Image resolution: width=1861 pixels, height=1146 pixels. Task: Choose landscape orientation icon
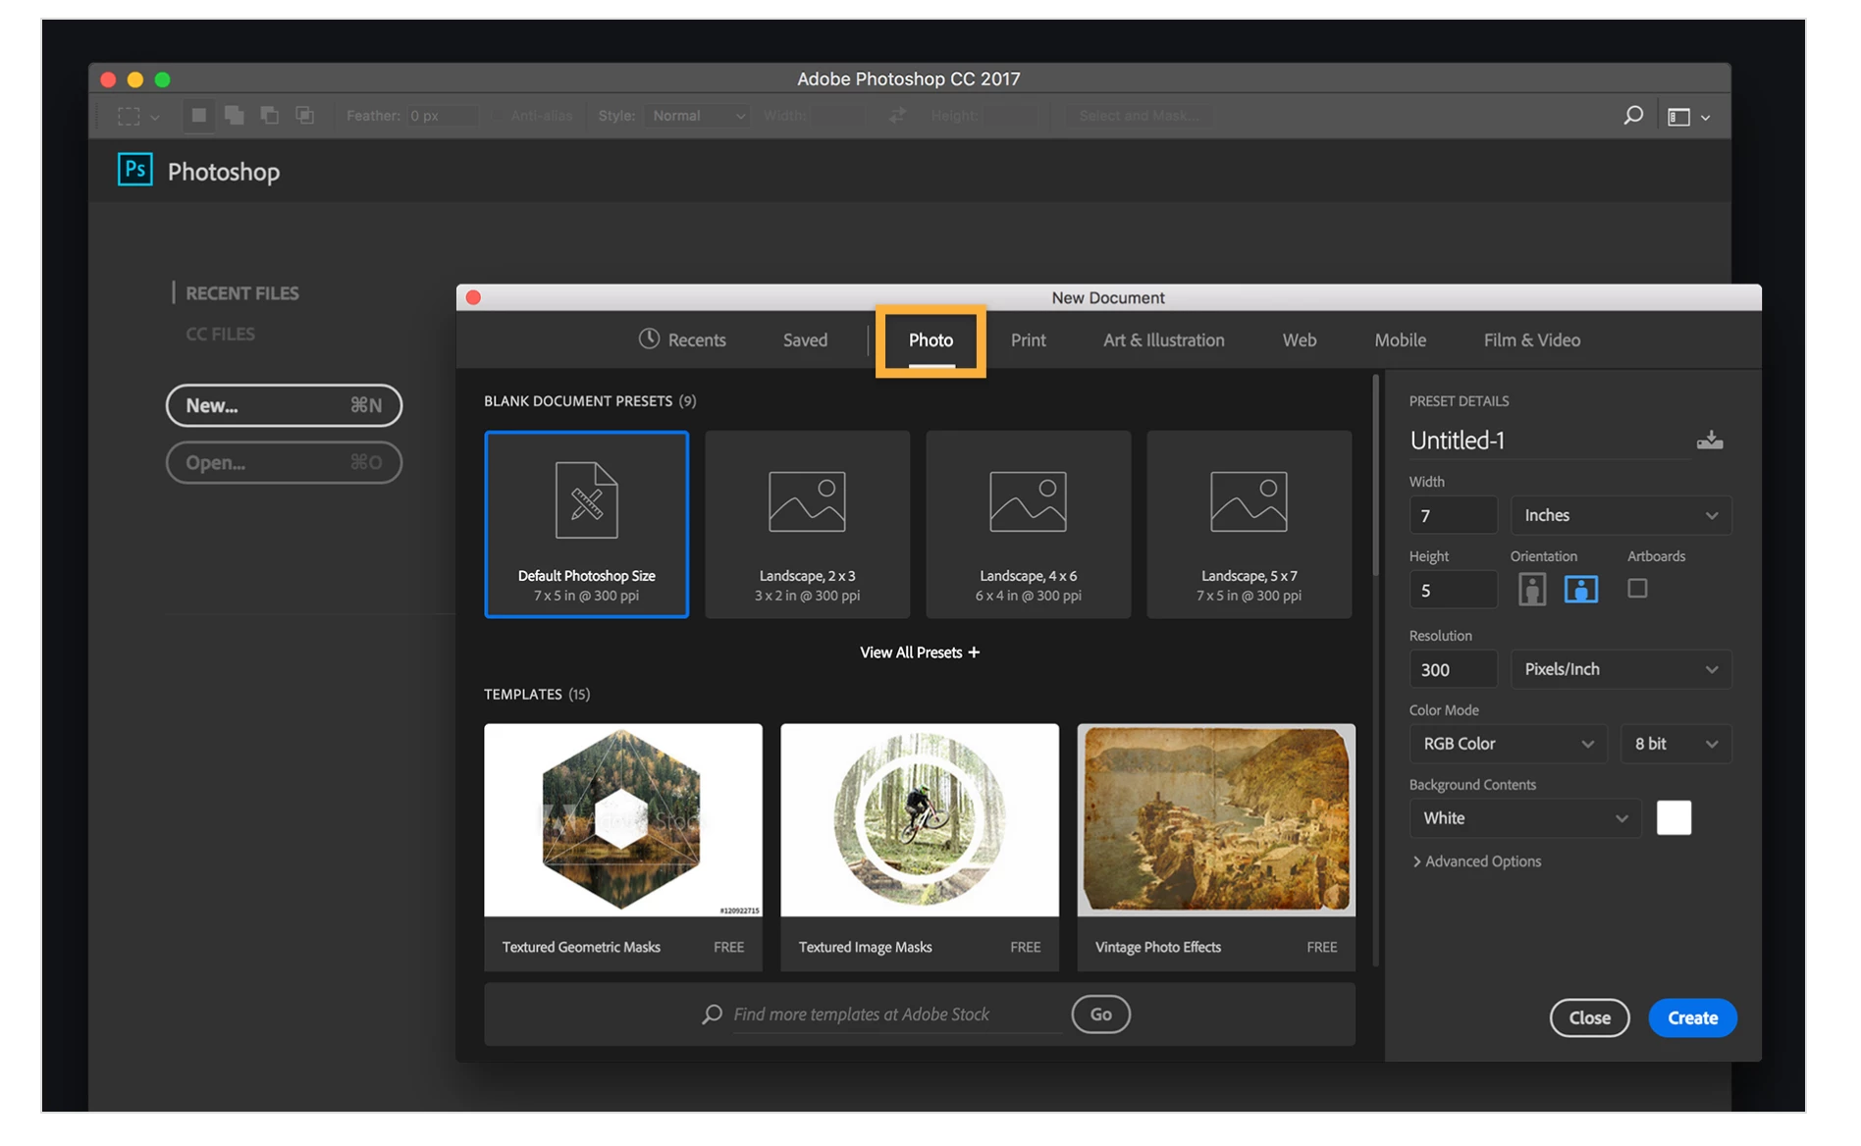(1580, 589)
